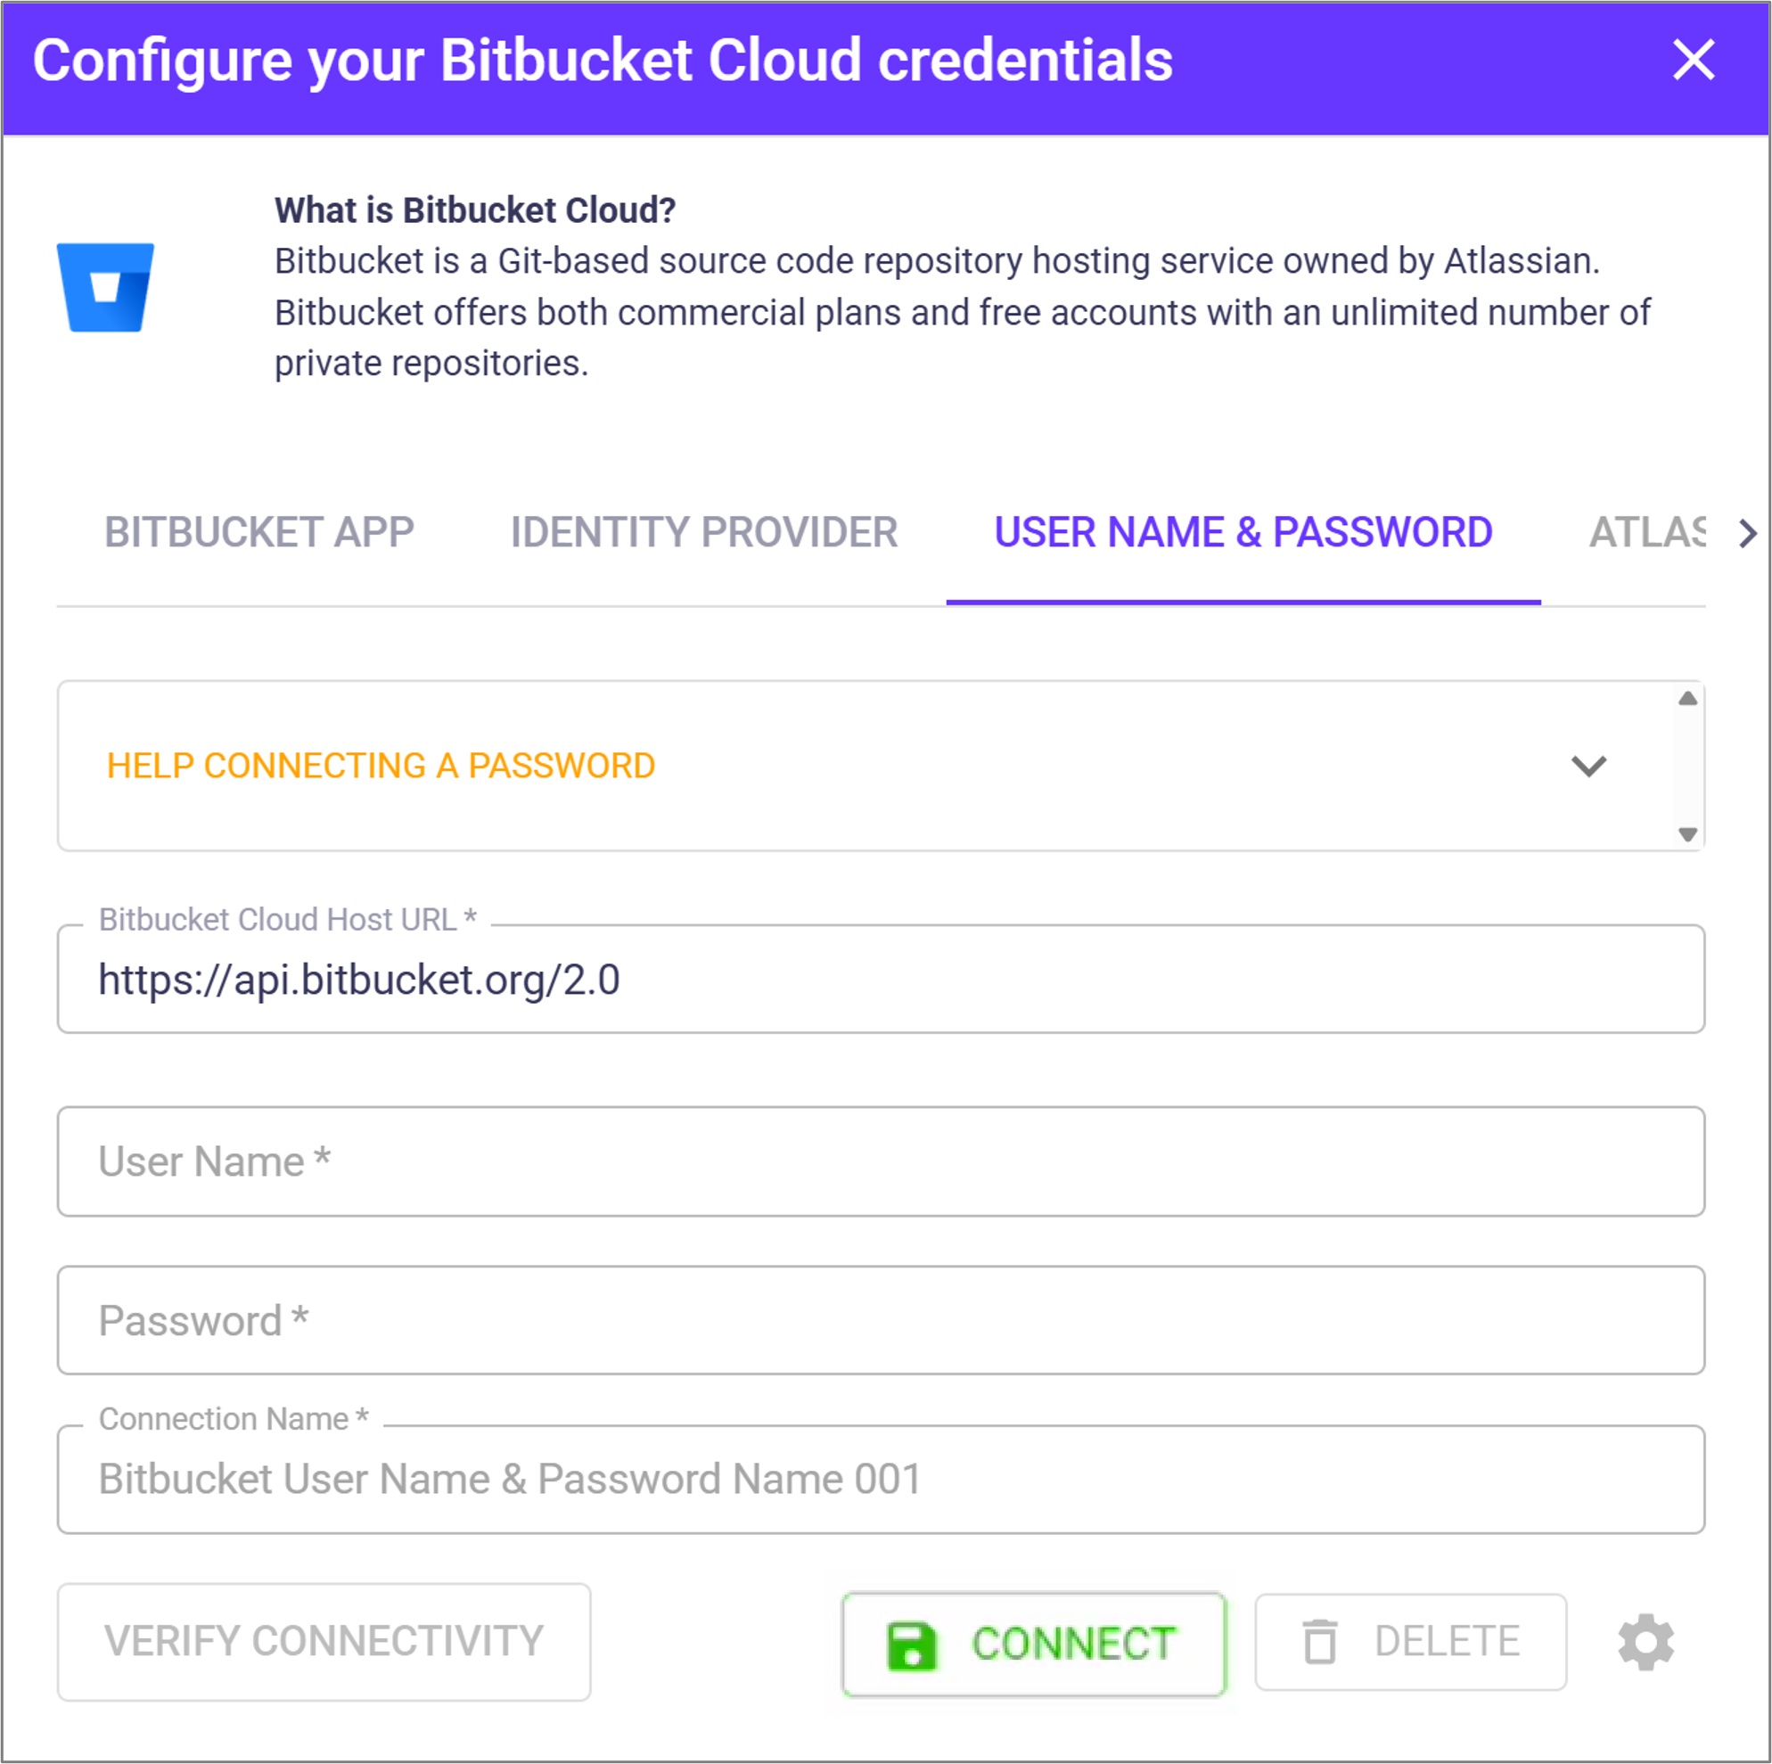This screenshot has height=1764, width=1772.
Task: Focus the Bitbucket Cloud Host URL field
Action: coord(881,980)
